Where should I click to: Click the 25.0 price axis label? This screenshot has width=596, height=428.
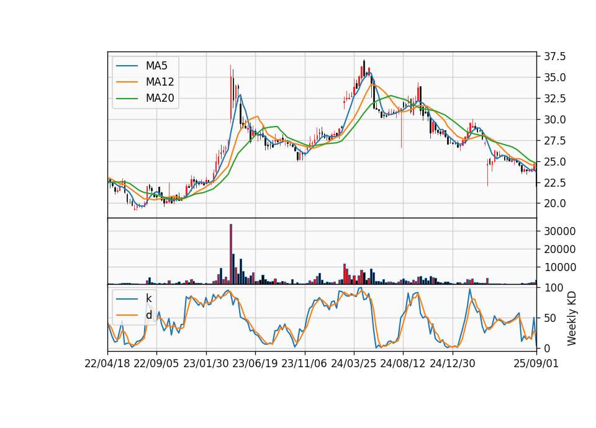point(554,162)
